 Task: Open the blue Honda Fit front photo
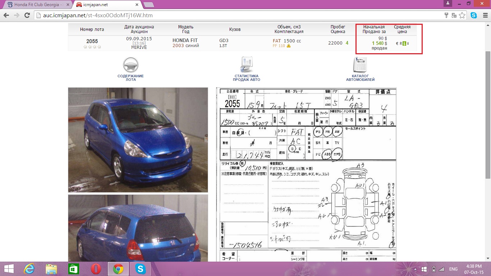(x=138, y=140)
